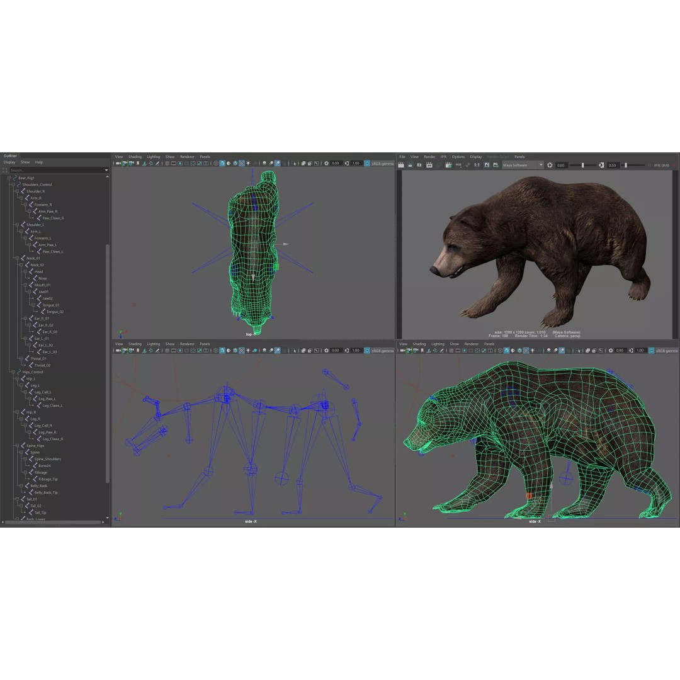Screen dimensions: 680x680
Task: Click exposure value field in top viewport
Action: tap(336, 164)
